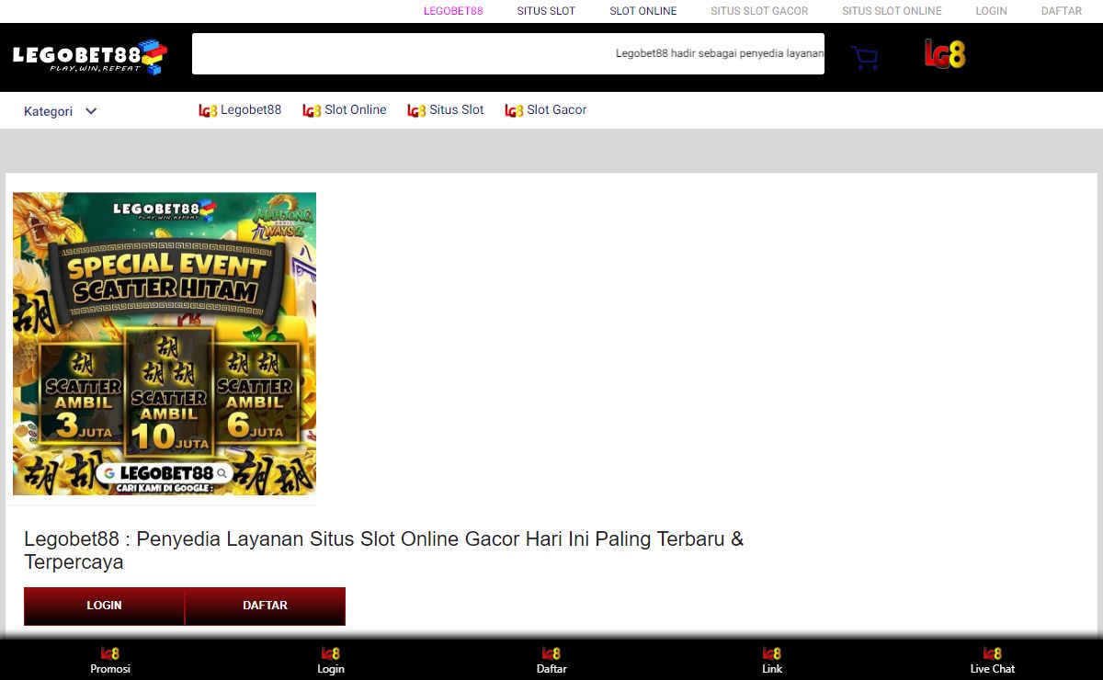Click Login label in bottom bar
Screen dimensions: 1103x680
coord(331,669)
